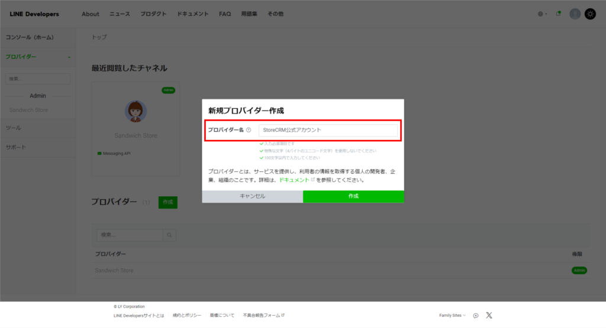Click the circular footer icon beside X
The height and width of the screenshot is (328, 606).
coord(476,316)
